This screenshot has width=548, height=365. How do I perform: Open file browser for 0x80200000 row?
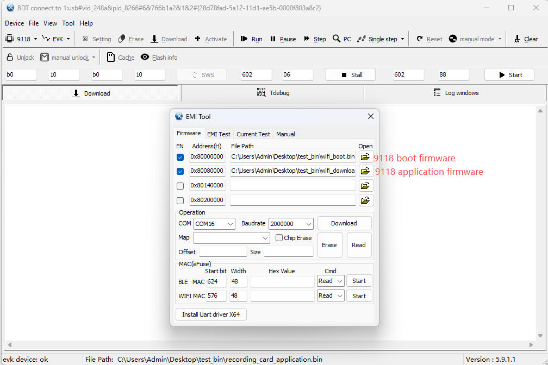[x=365, y=200]
